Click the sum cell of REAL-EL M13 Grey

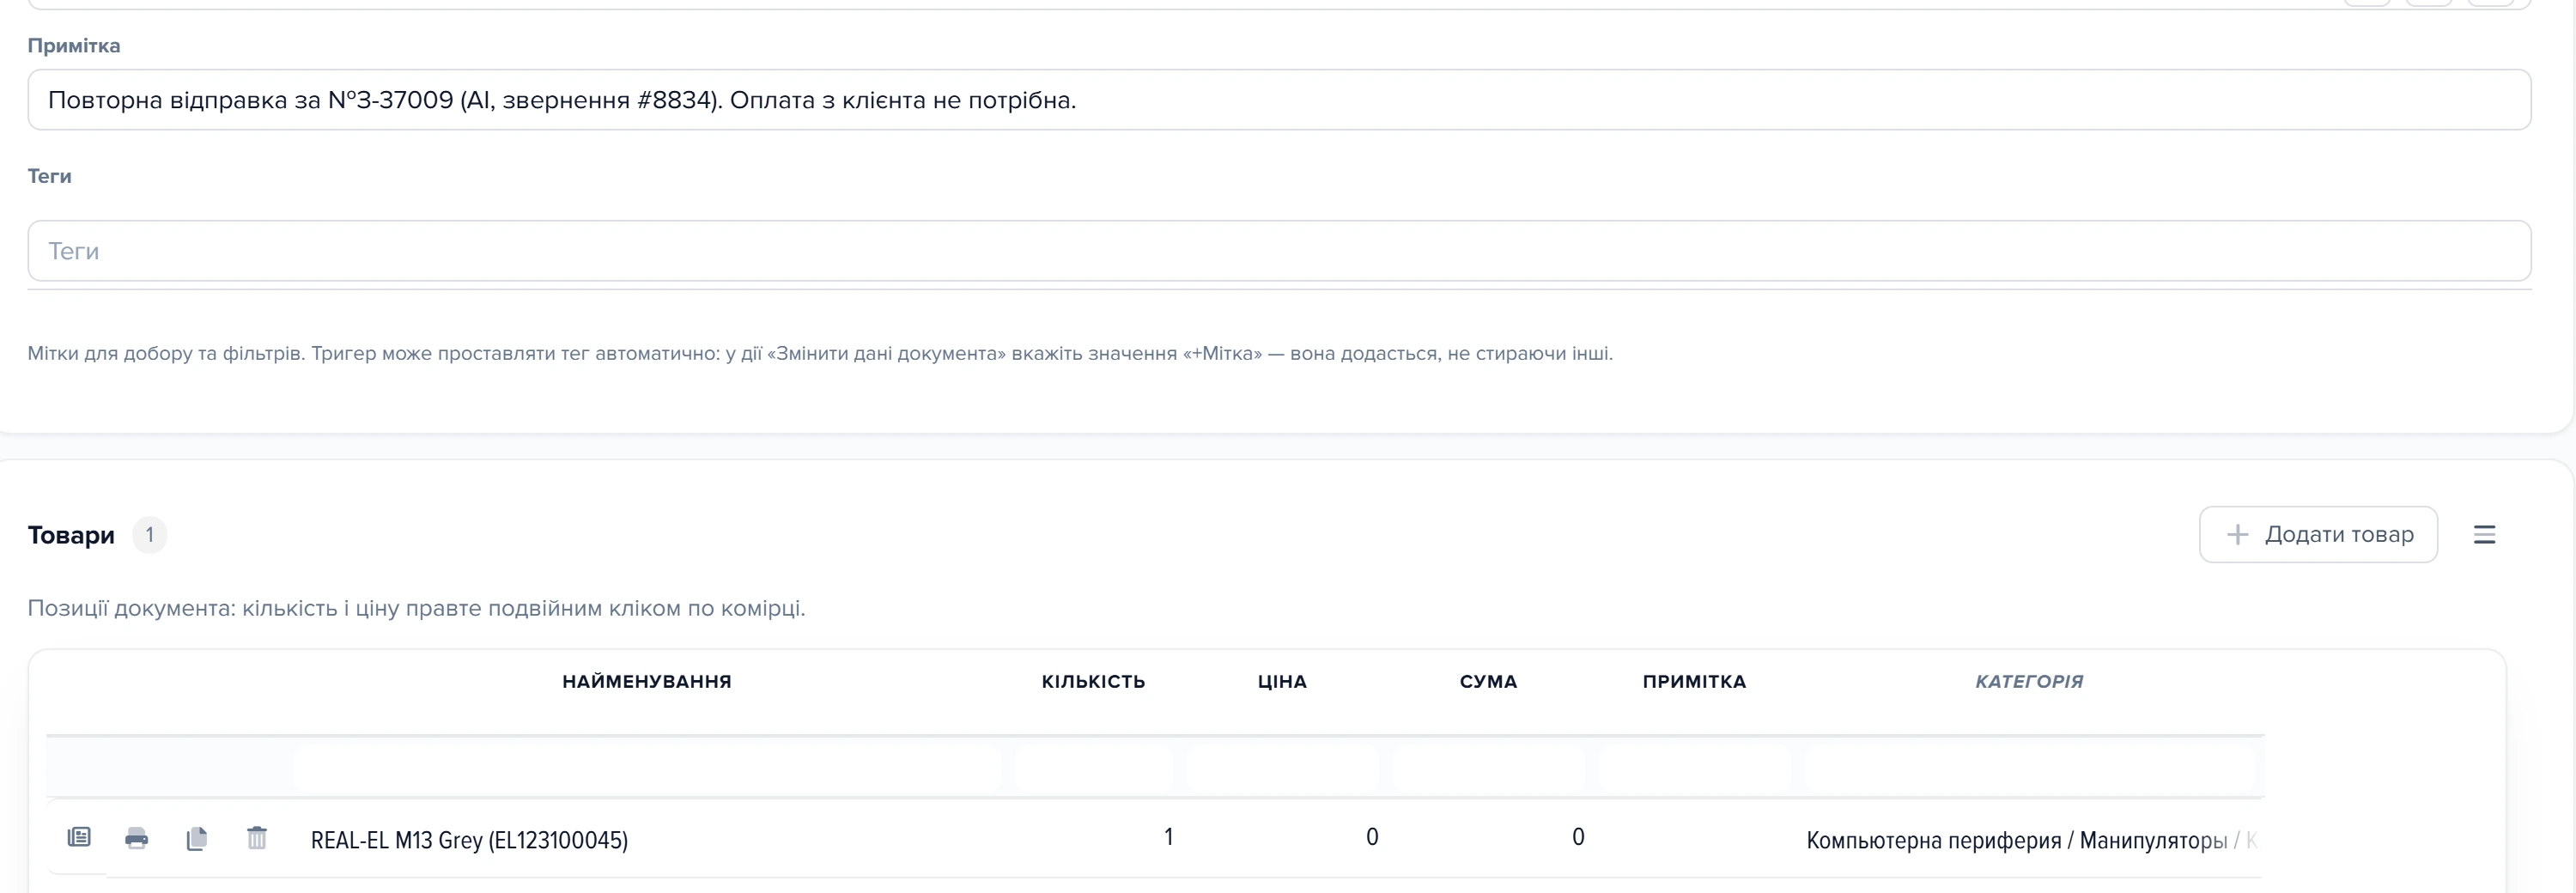tap(1488, 838)
